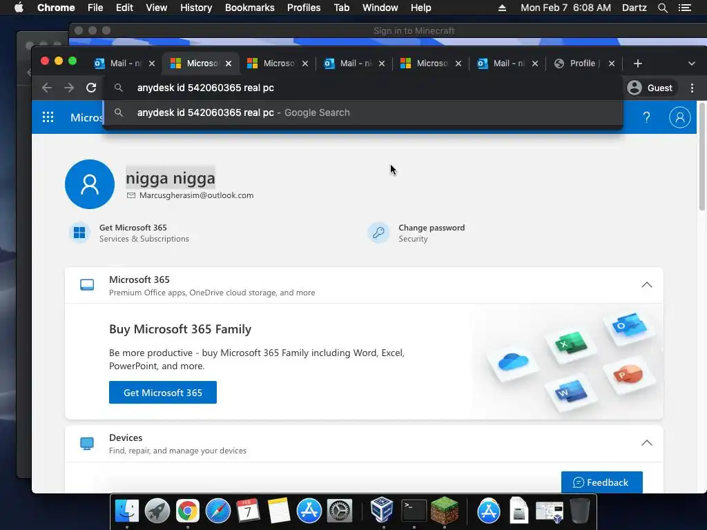Click the Change password key icon
The height and width of the screenshot is (530, 707).
(378, 233)
